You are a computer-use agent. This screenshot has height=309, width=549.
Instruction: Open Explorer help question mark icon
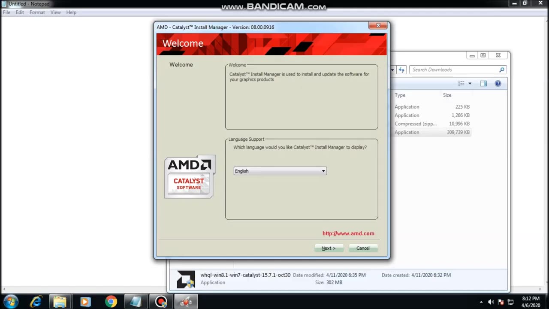[x=498, y=84]
